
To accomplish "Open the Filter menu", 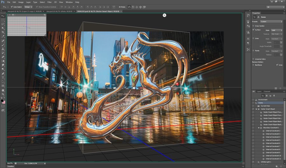I will (x=50, y=2).
